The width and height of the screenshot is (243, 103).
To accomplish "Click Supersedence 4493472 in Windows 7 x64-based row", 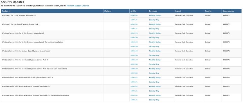I will [226, 24].
